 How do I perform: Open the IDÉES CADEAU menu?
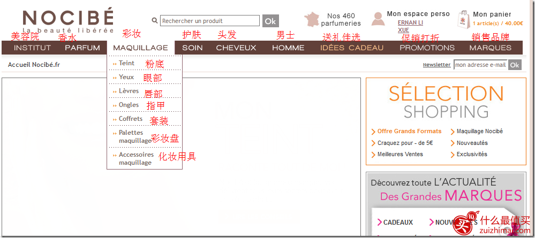(352, 48)
